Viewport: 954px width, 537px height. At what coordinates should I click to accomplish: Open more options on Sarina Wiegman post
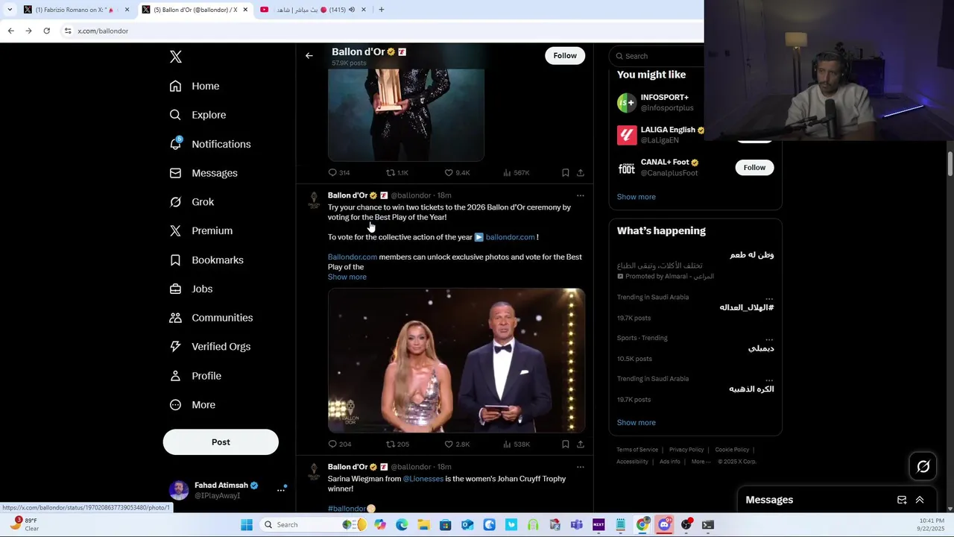[x=580, y=467]
